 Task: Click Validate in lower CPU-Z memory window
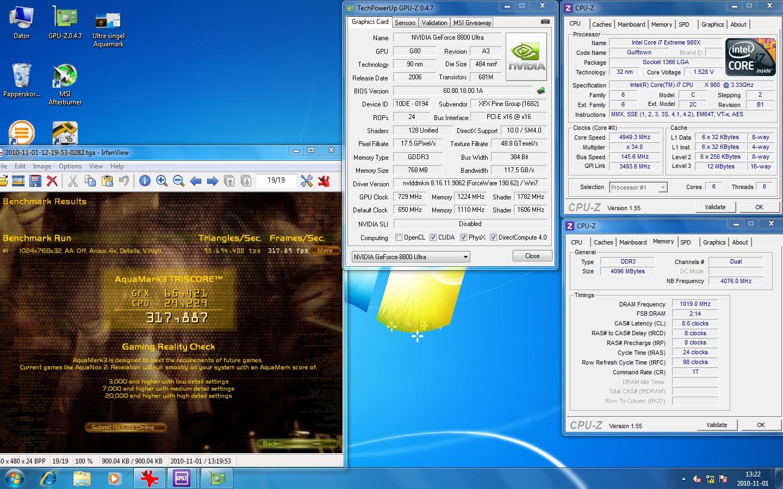(717, 425)
